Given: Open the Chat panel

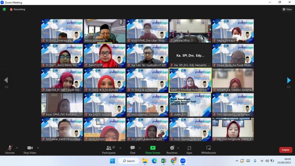Looking at the screenshot, I should point(133,150).
